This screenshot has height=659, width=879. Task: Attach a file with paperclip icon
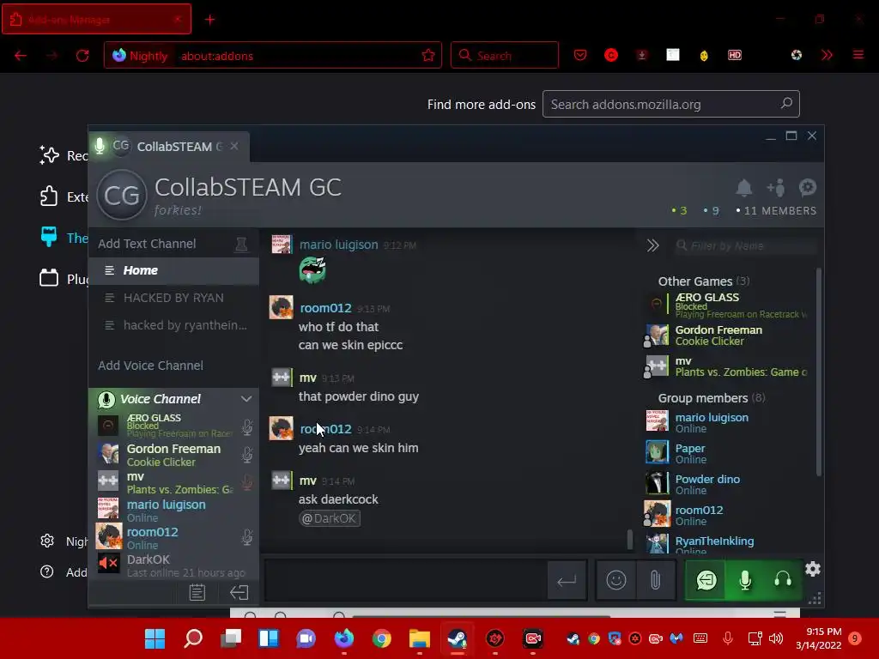(x=655, y=579)
